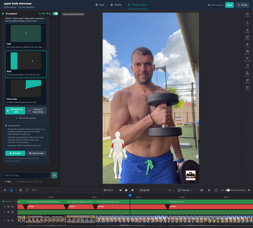253x228 pixels.
Task: Click the Preview icon in sidebar
Action: click(247, 81)
